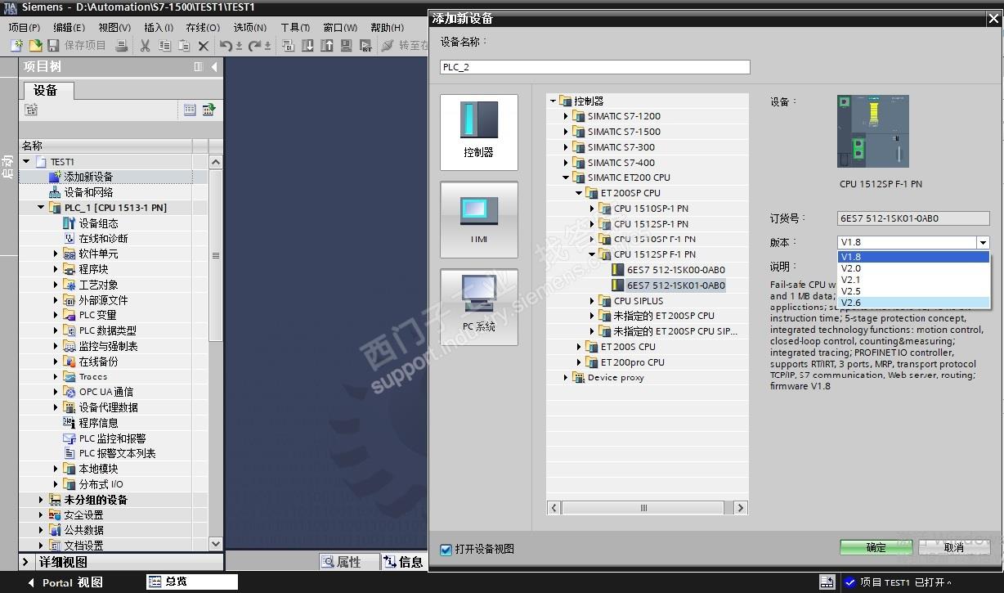
Task: Click the Open project toolbar icon
Action: (x=35, y=46)
